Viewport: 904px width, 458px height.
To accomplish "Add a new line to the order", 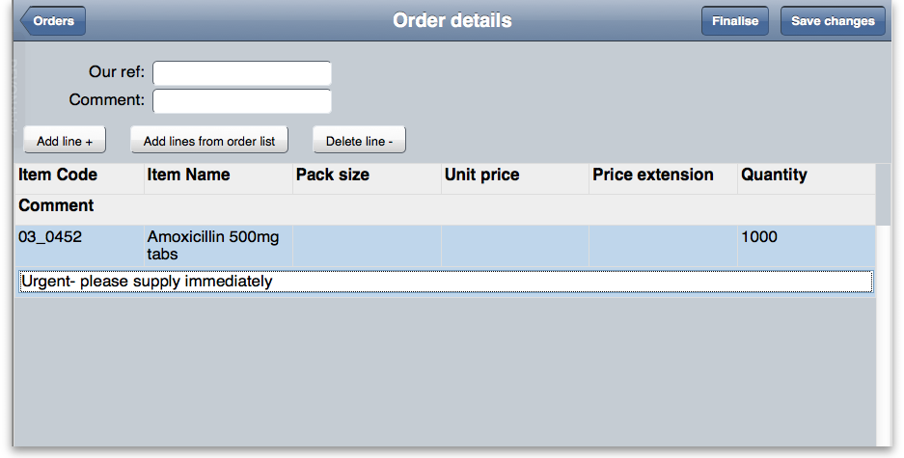I will 65,141.
